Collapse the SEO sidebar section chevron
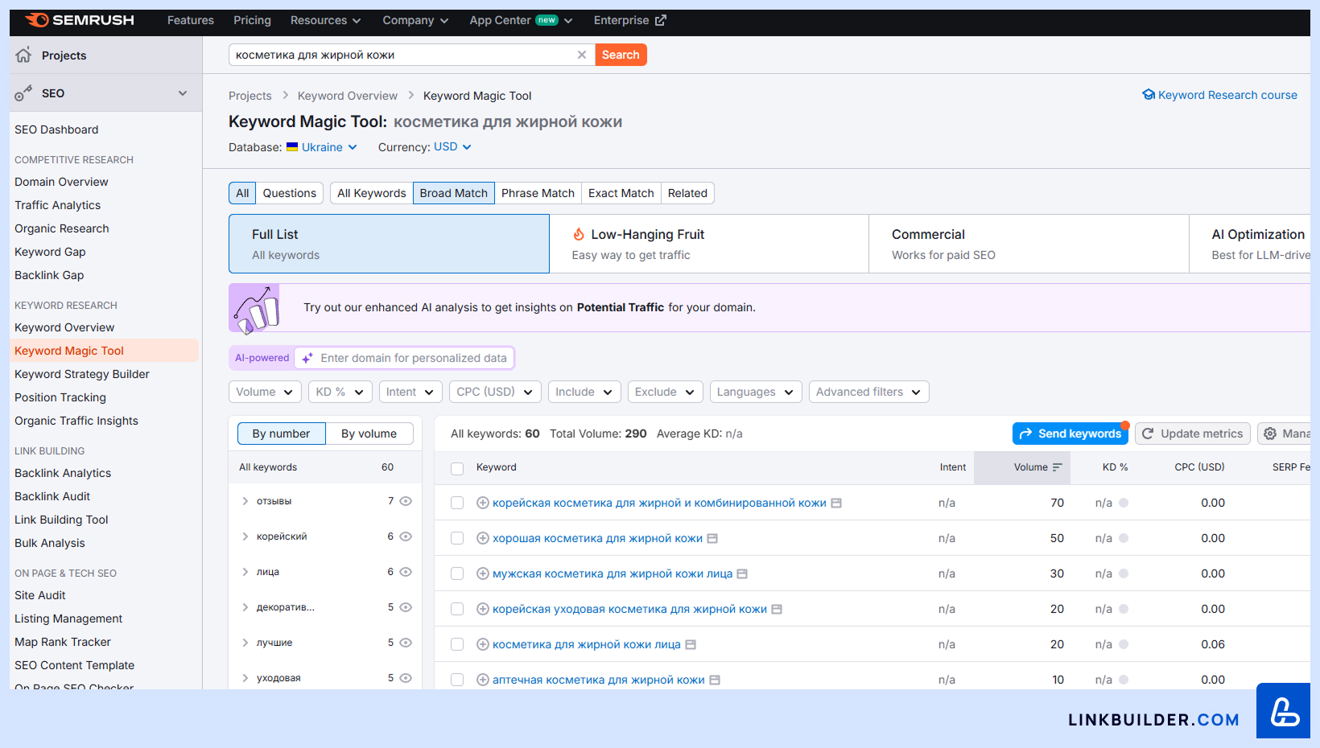This screenshot has height=748, width=1320. click(x=183, y=93)
